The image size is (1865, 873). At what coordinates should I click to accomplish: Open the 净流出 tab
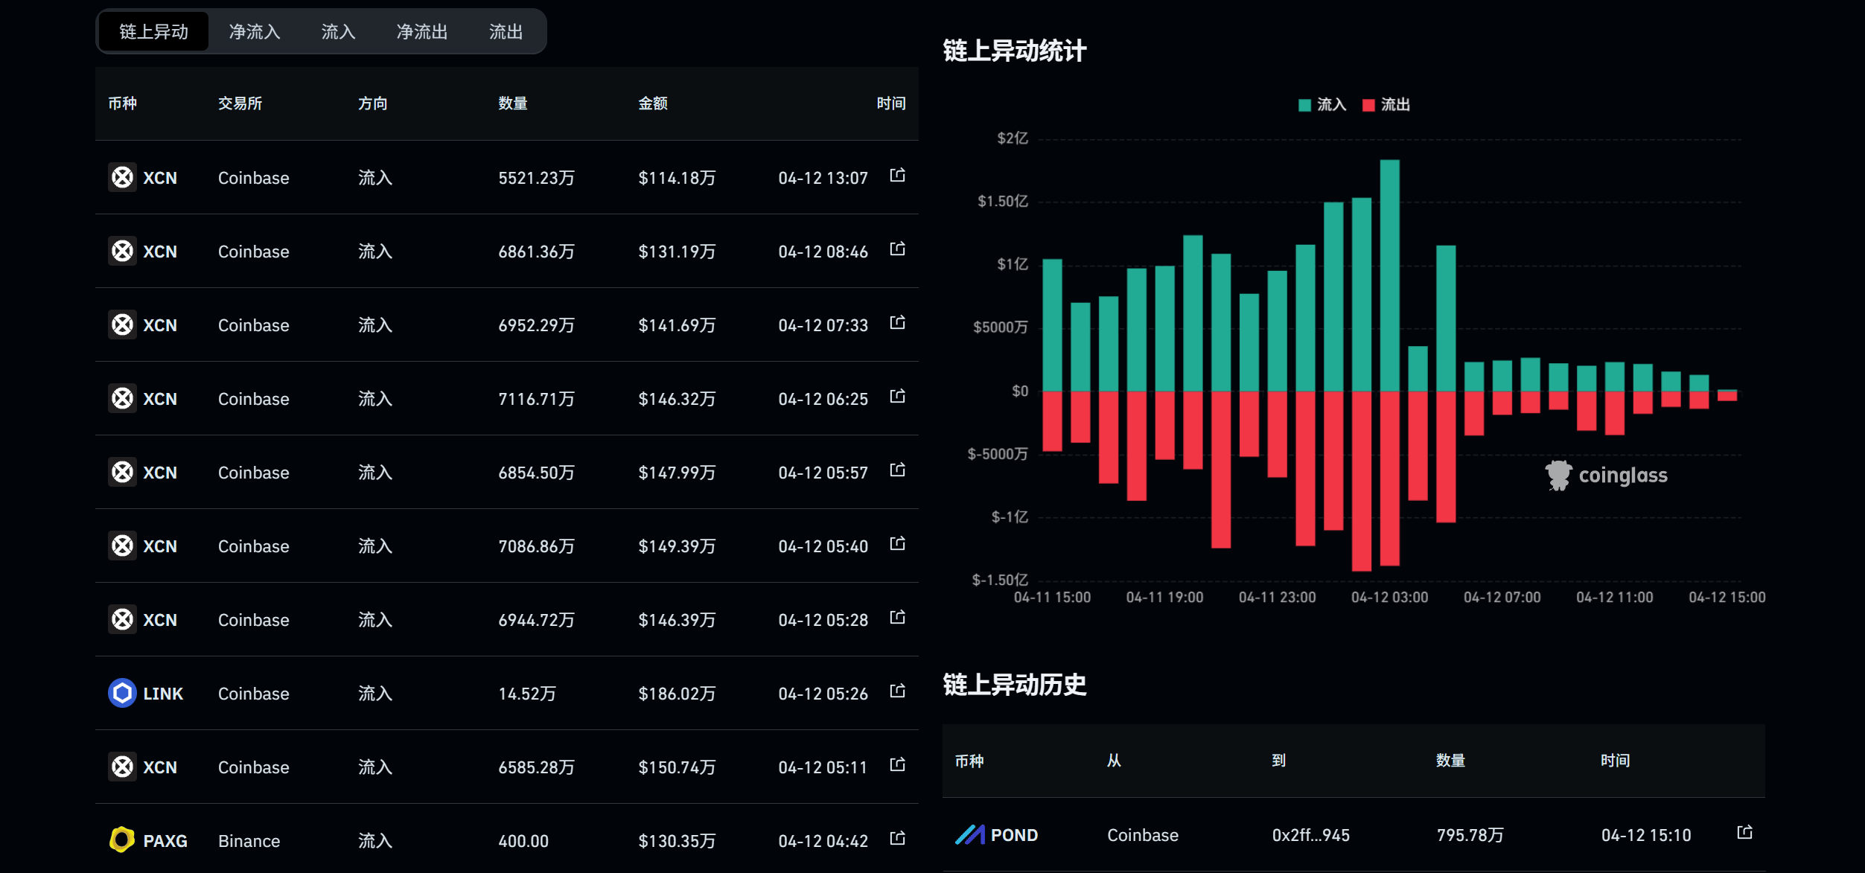[421, 32]
